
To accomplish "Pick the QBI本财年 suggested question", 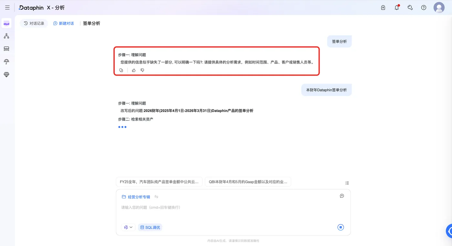I will click(248, 182).
